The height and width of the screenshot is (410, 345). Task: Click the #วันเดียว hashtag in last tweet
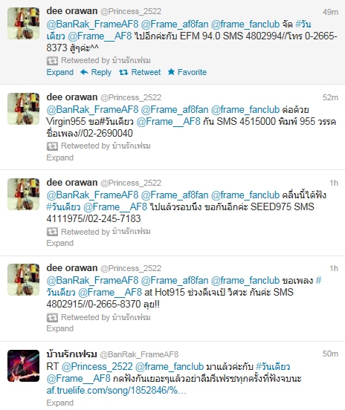[273, 367]
